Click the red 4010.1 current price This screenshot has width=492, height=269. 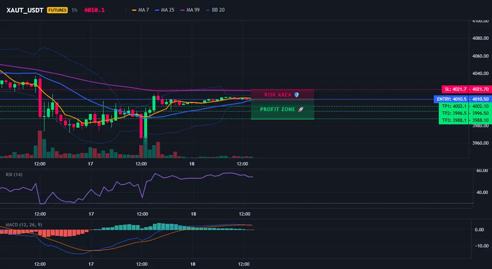click(94, 10)
